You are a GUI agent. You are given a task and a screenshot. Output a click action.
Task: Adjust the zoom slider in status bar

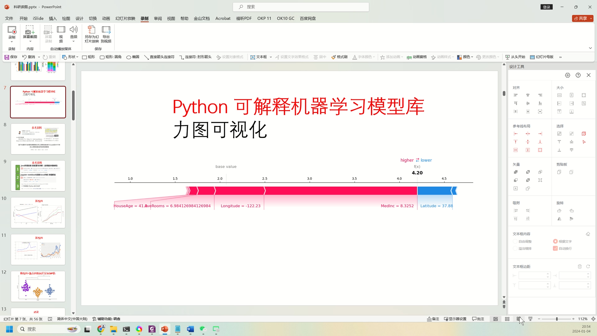point(557,319)
